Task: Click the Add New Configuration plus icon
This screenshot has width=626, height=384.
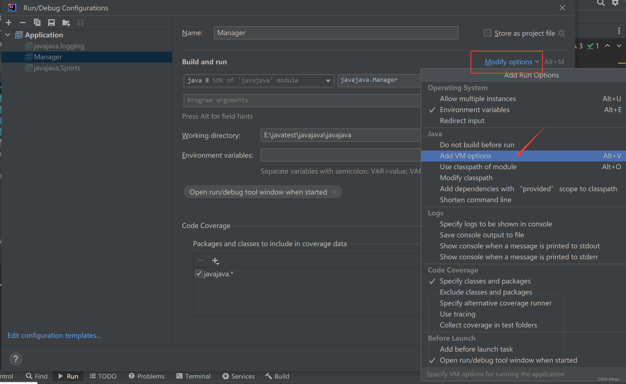Action: 9,23
